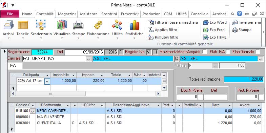Click the Dare value 1.220,00

(x=218, y=123)
